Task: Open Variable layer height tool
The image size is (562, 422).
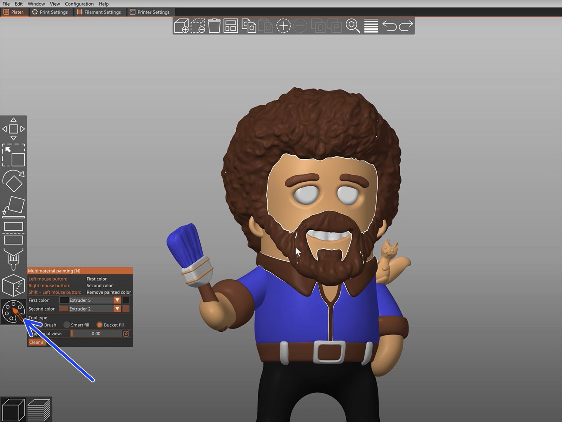Action: tap(371, 26)
